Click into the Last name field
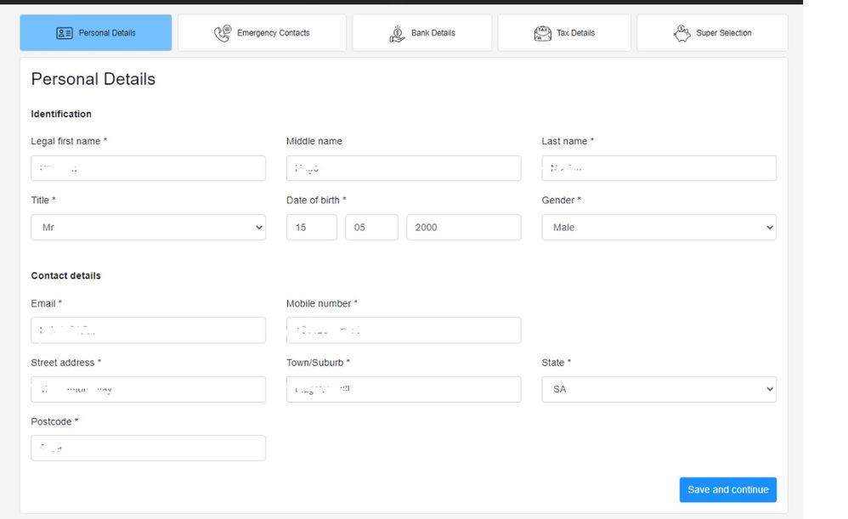This screenshot has height=519, width=848. [x=659, y=168]
